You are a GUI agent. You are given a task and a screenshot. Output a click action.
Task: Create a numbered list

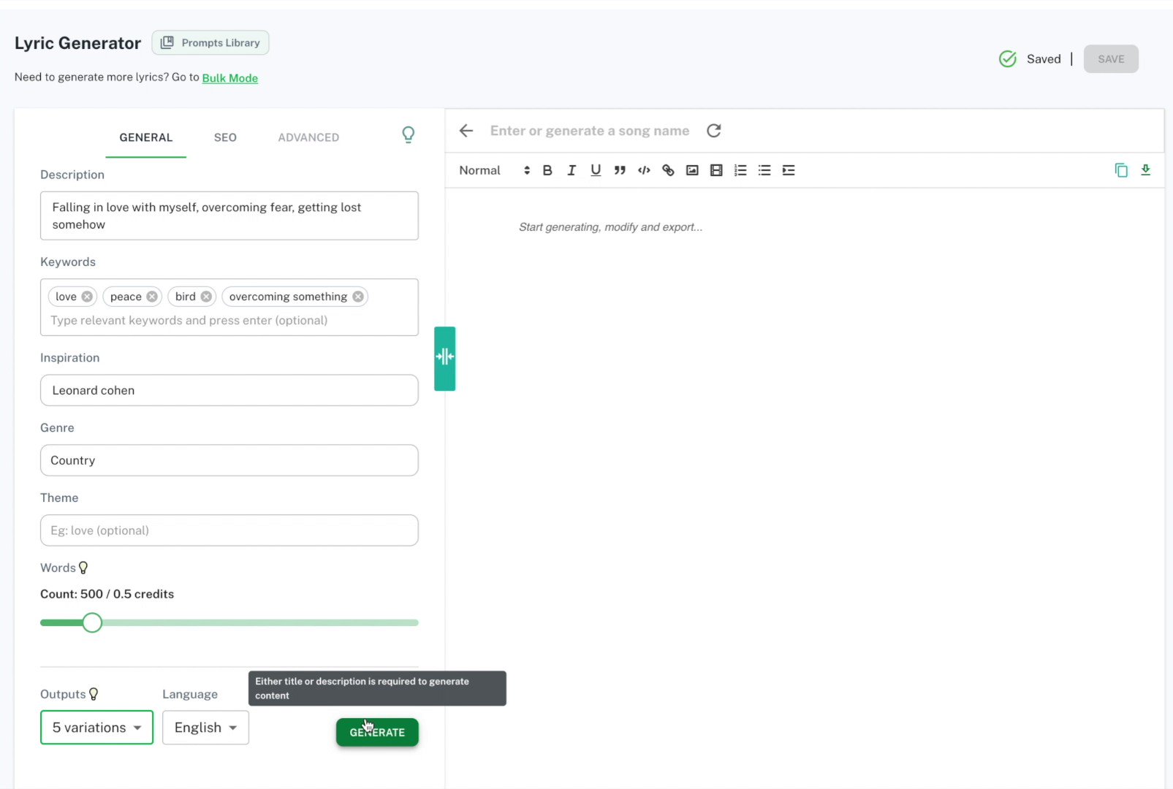tap(740, 170)
